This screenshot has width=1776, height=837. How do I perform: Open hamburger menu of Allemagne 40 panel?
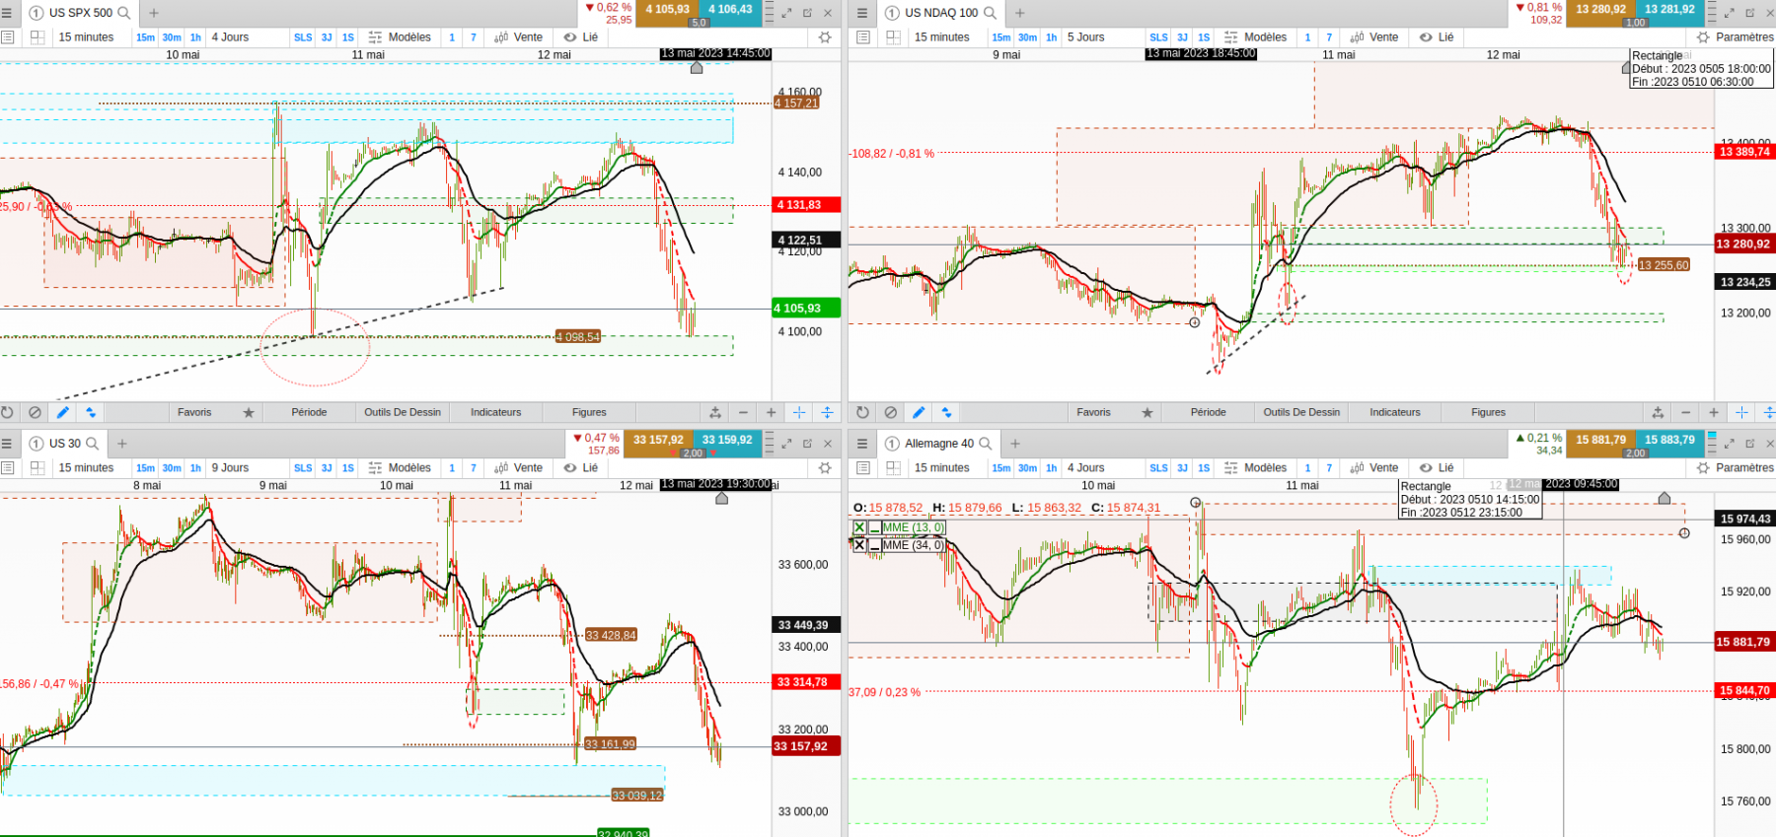click(x=862, y=444)
